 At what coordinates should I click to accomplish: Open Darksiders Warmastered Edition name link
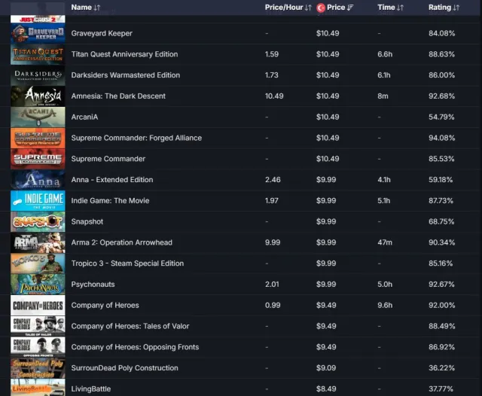tap(126, 75)
